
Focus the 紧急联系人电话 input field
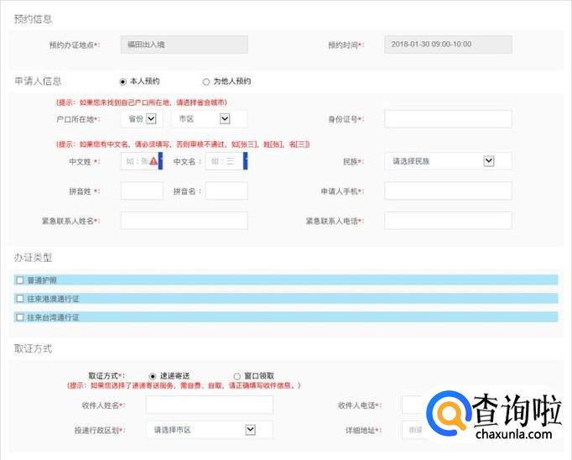448,221
